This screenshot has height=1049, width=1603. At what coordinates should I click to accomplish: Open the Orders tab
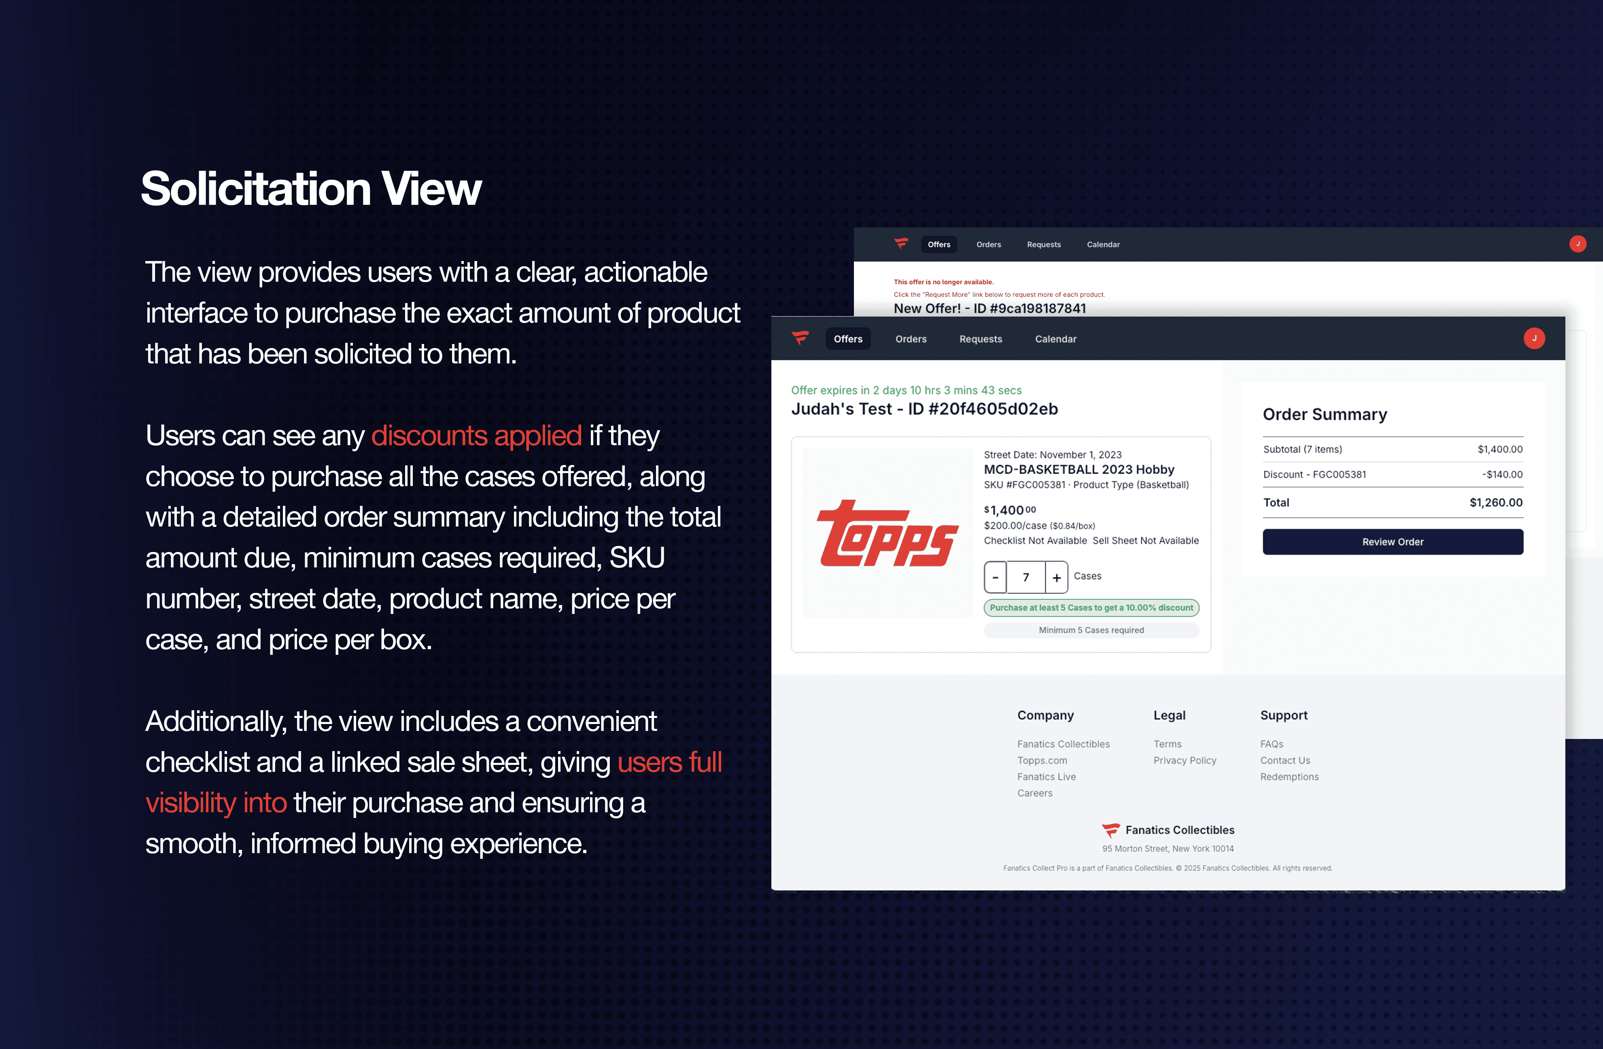tap(911, 339)
